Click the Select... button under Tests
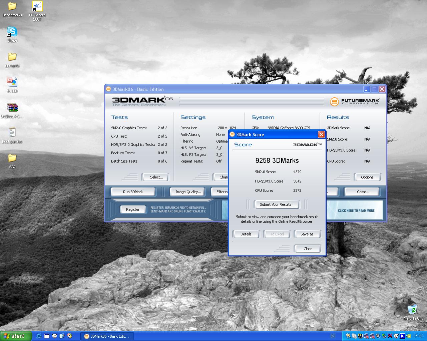 (155, 177)
